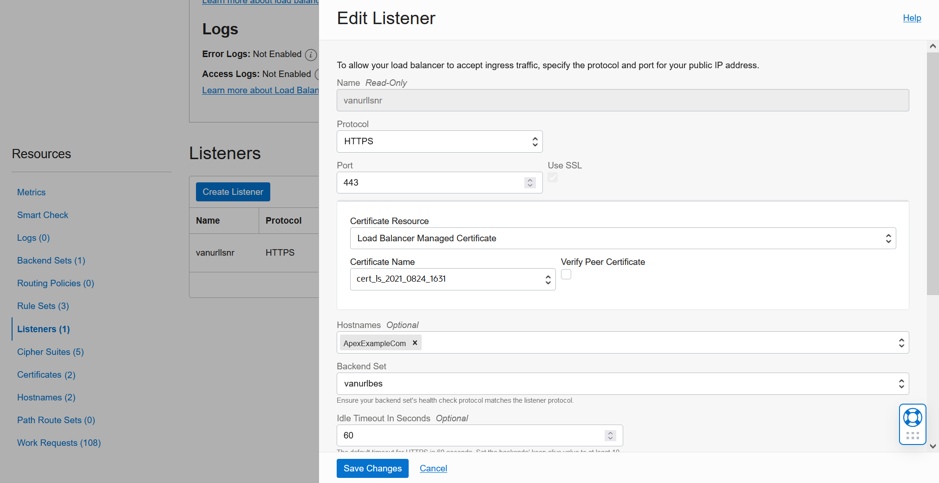The image size is (939, 483).
Task: Click the Port field stepper arrows
Action: tap(530, 183)
